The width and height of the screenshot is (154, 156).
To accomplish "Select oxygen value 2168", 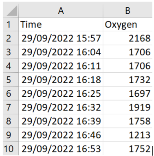I will 128,38.
